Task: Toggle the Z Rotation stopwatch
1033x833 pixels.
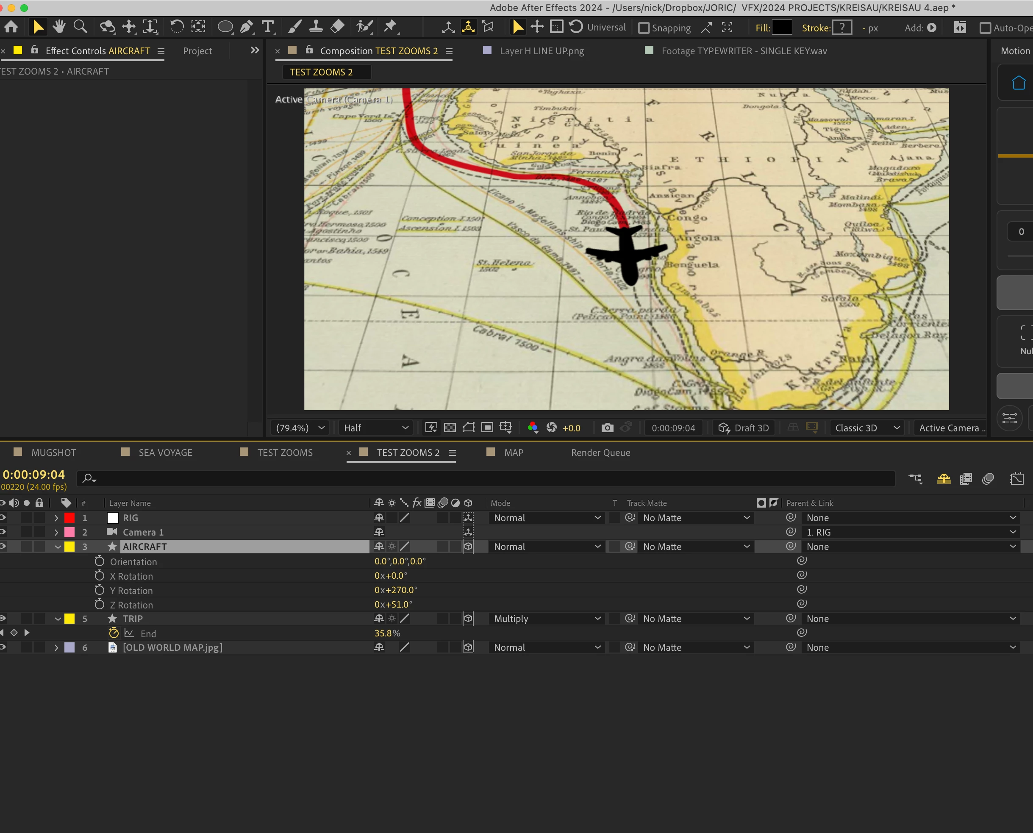Action: [99, 604]
